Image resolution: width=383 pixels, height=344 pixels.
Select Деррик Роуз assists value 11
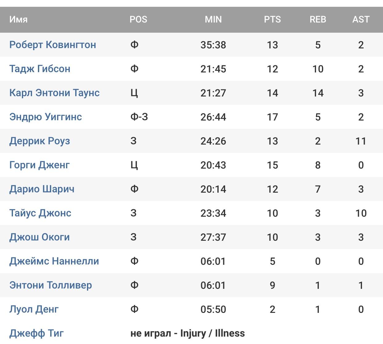[361, 141]
